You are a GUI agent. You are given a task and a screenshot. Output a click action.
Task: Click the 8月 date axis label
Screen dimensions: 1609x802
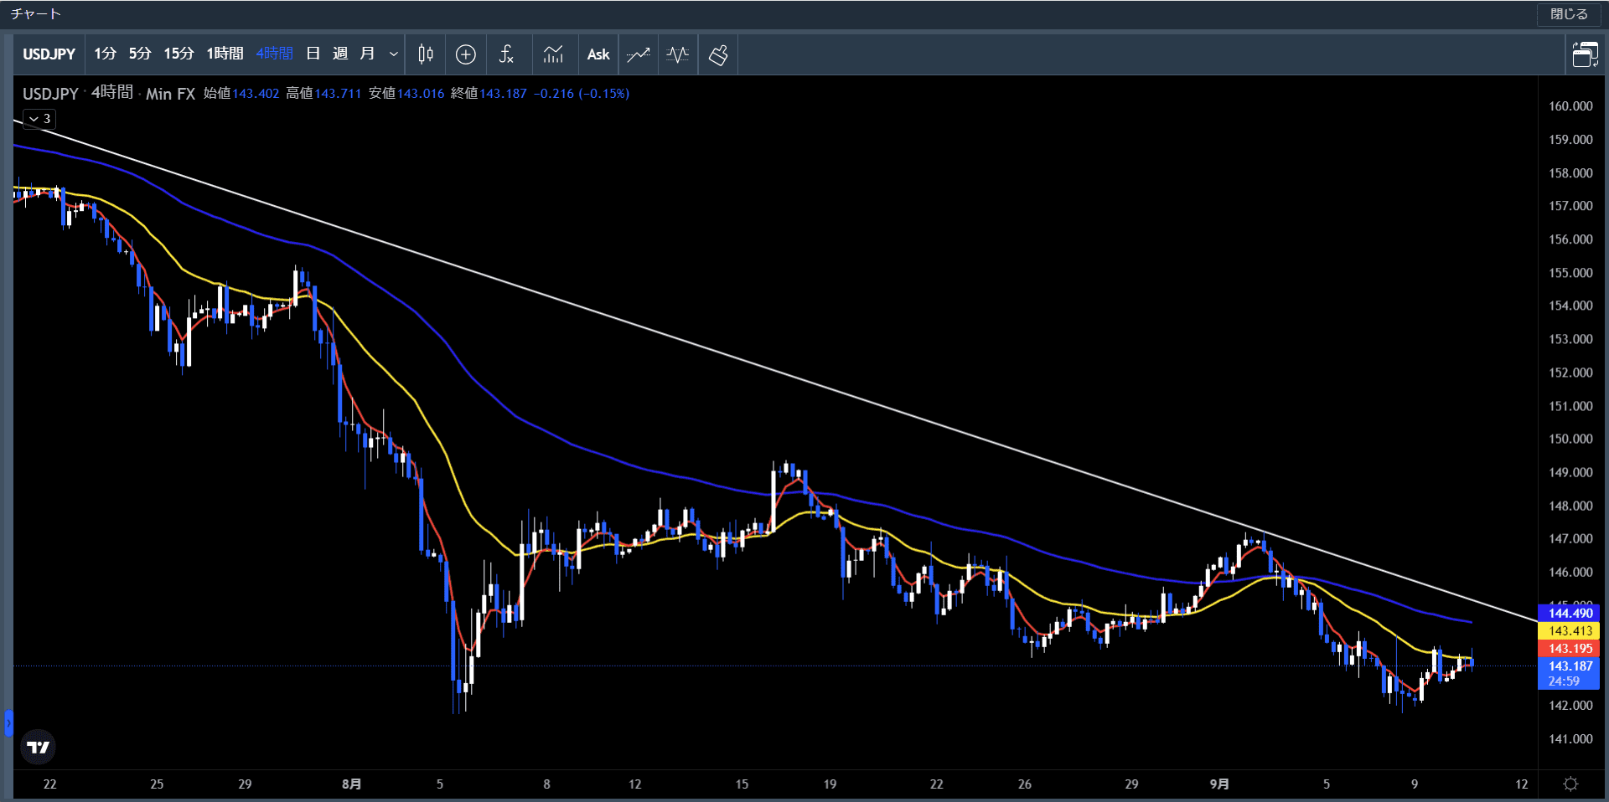click(352, 784)
